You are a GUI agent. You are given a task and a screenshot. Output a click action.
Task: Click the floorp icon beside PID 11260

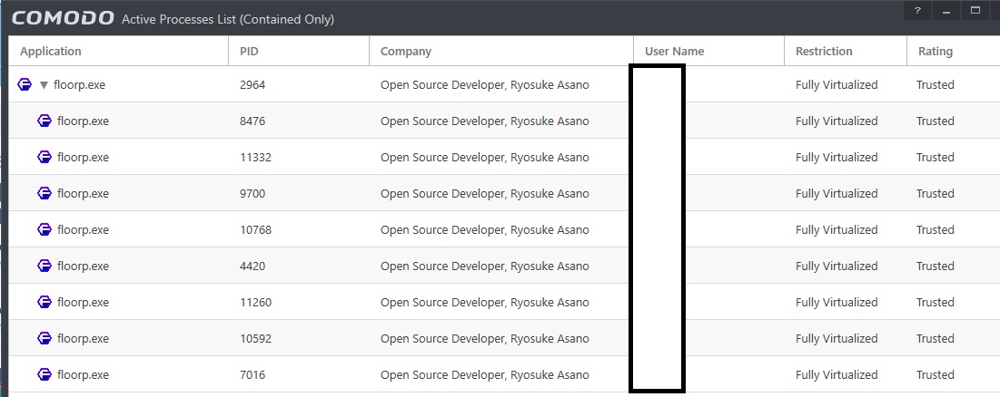click(45, 302)
